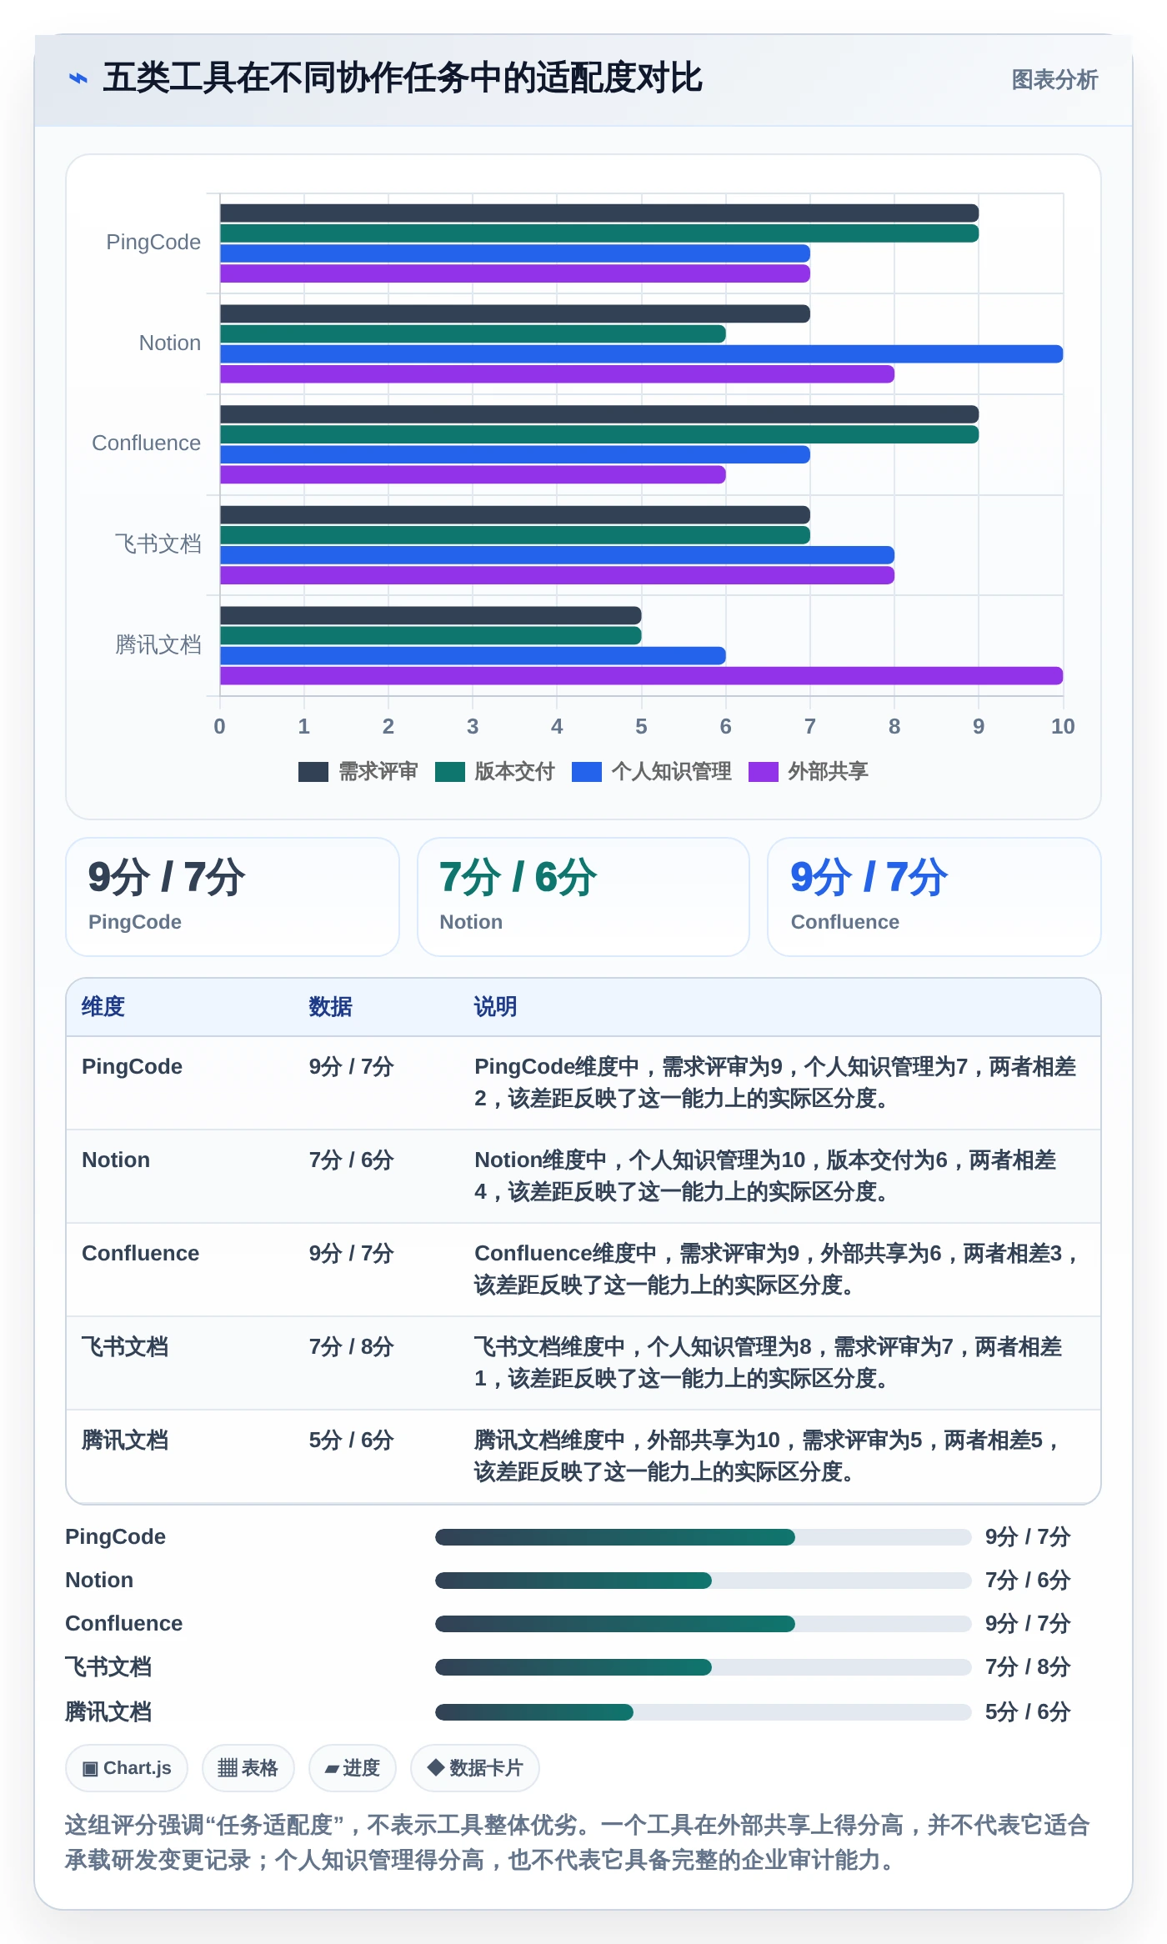
Task: Click the Notion axis label on chart
Action: coord(170,343)
